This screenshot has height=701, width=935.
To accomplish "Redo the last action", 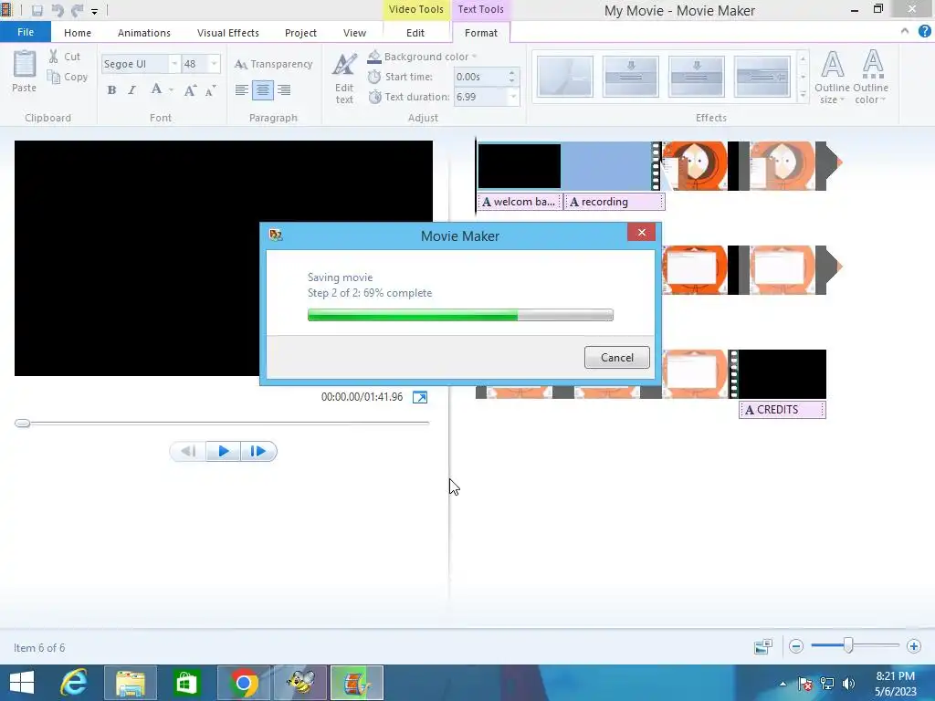I will coord(77,10).
